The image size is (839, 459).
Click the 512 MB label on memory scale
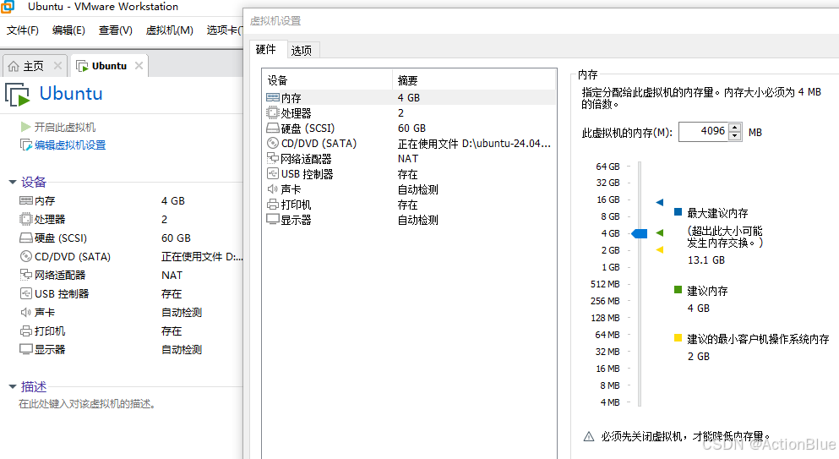tap(605, 284)
